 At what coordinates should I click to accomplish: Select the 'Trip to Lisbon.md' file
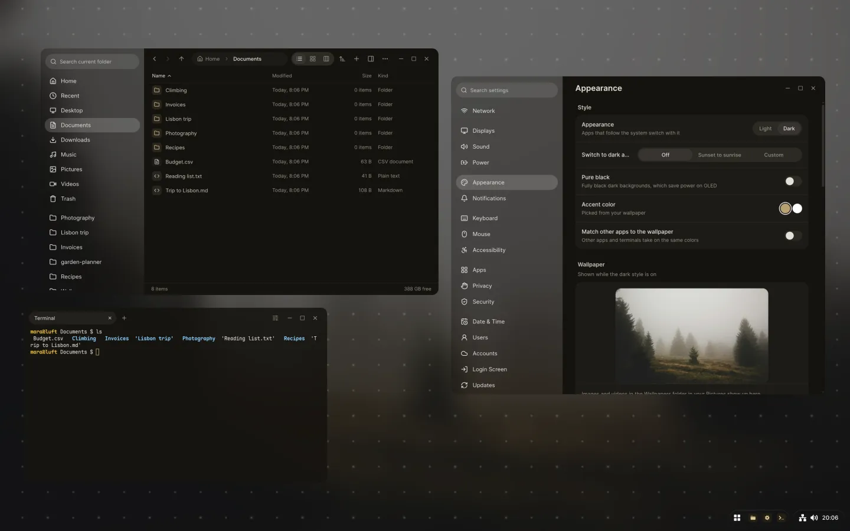pos(291,191)
